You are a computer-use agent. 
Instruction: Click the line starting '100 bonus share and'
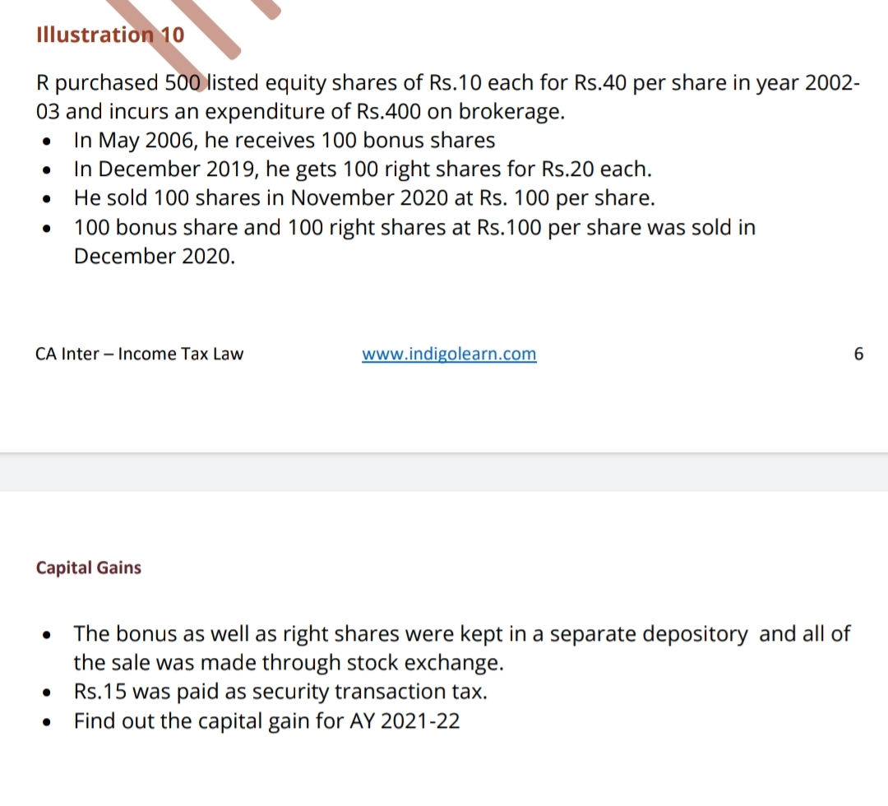point(414,228)
